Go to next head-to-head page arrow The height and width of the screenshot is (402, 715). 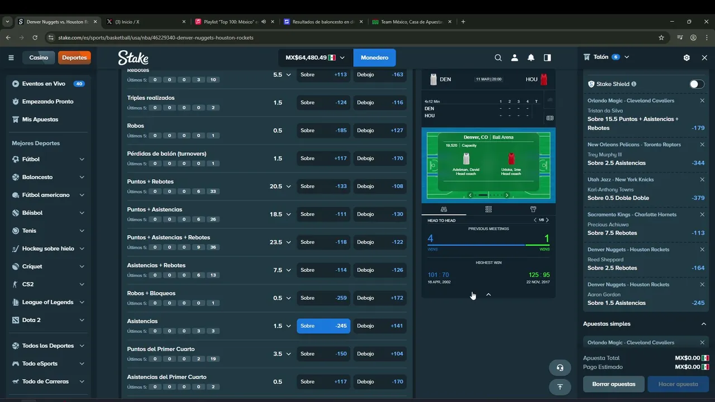[x=547, y=220]
